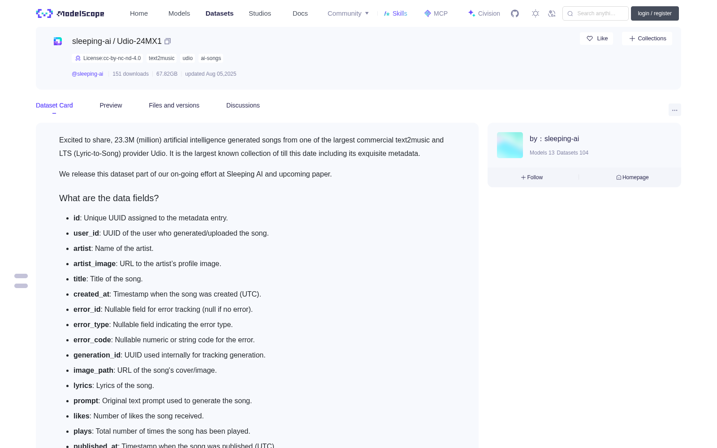Select the Dataset Card tab
The image size is (717, 448).
54,105
